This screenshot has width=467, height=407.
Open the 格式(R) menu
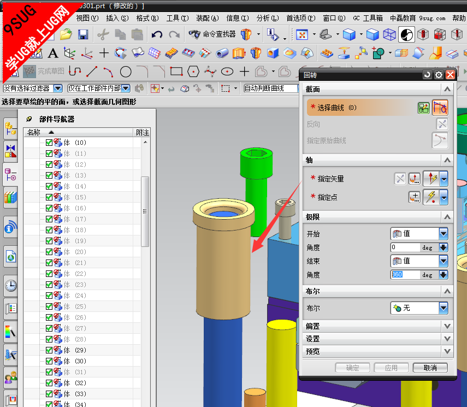click(x=147, y=18)
